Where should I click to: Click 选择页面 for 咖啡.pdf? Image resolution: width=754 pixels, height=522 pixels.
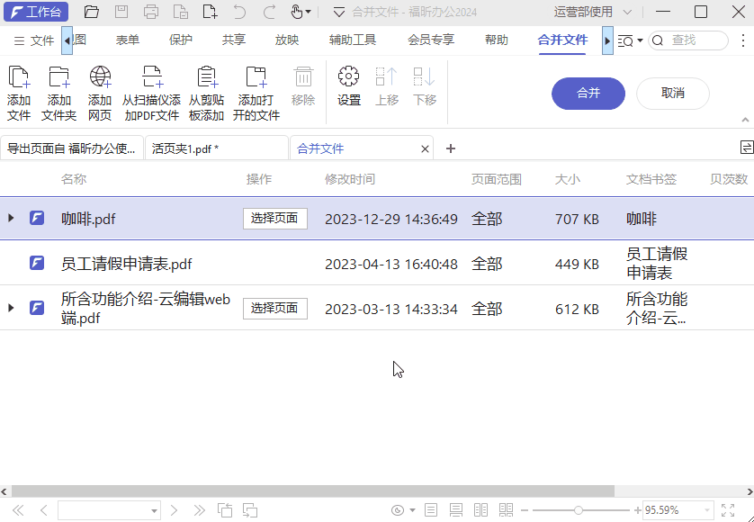pos(274,218)
